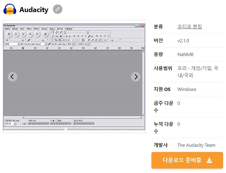
Task: Select the Length (길이) radio button
Action: tap(57, 121)
